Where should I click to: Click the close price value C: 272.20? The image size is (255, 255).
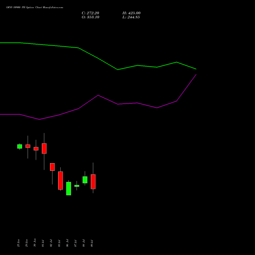pyautogui.click(x=90, y=13)
